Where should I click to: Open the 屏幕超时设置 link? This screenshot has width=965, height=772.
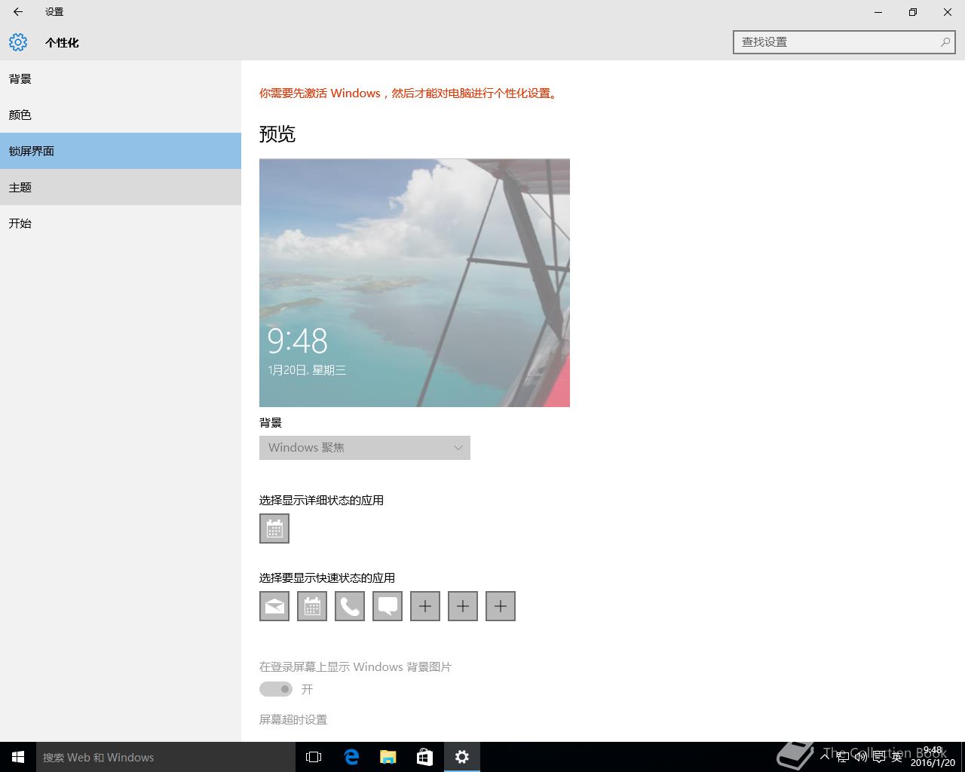click(x=293, y=720)
